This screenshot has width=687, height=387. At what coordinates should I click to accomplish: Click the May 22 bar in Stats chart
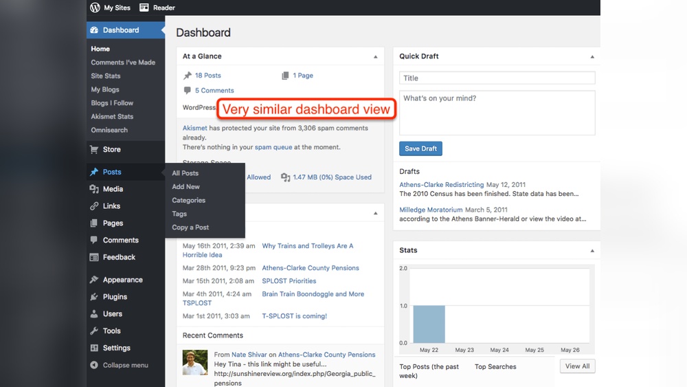click(429, 324)
